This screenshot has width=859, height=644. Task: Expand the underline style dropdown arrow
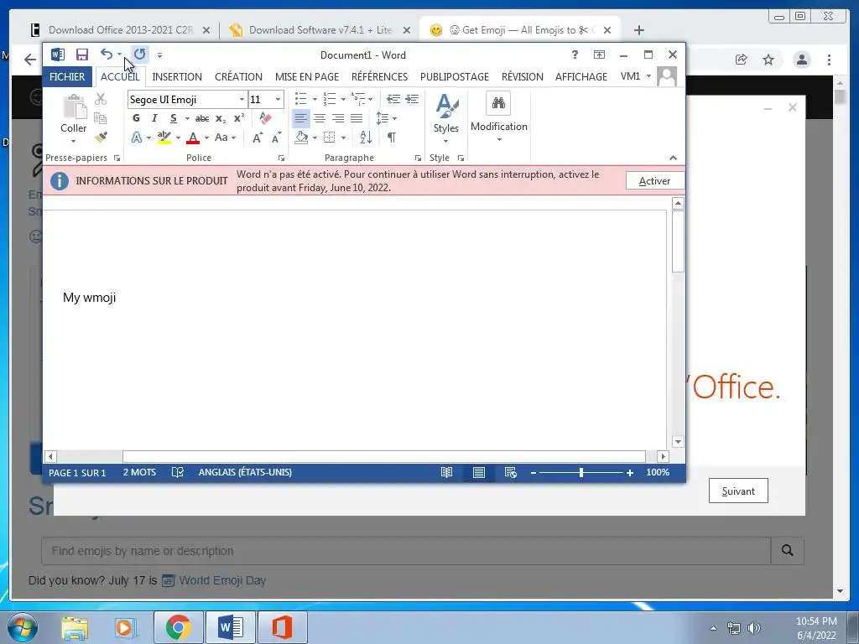point(187,118)
